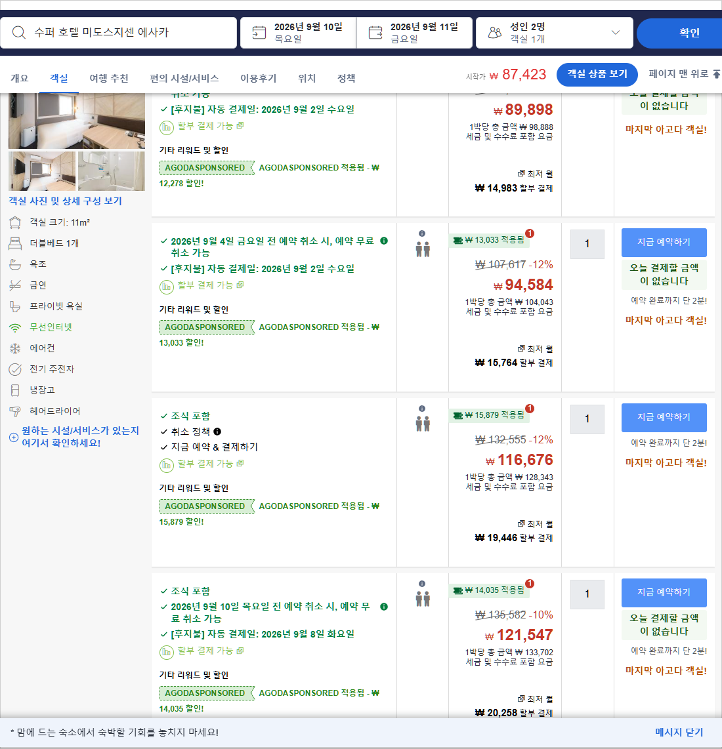Switch to the 여행 추천 tab

(x=109, y=78)
